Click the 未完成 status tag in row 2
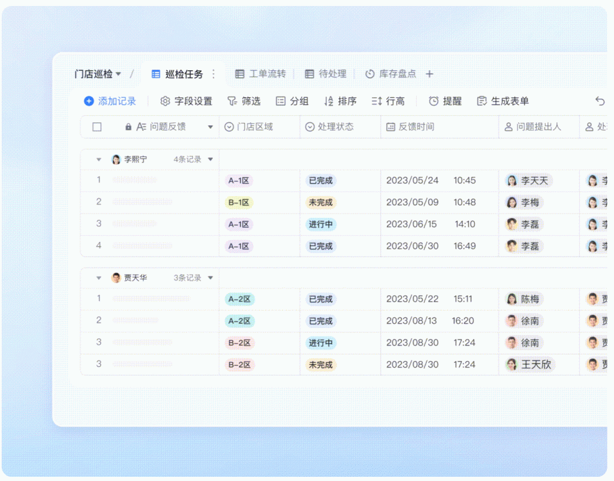614x481 pixels. 321,203
